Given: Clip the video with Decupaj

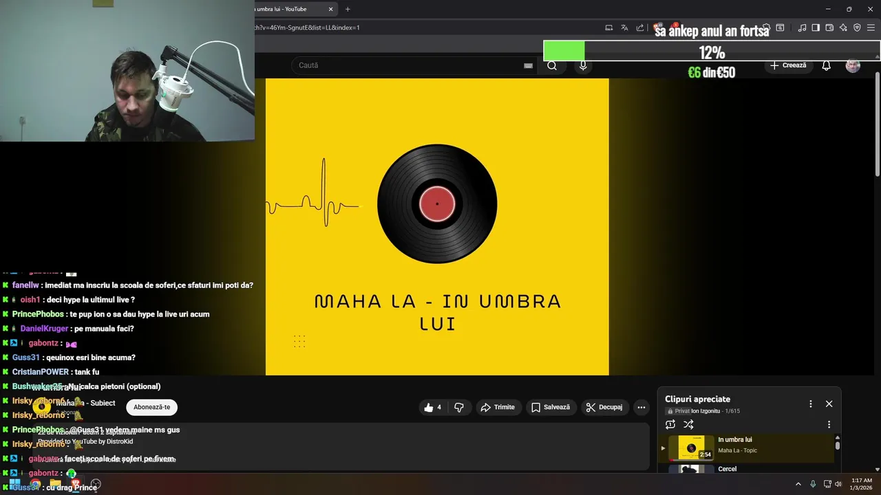Looking at the screenshot, I should (x=604, y=408).
